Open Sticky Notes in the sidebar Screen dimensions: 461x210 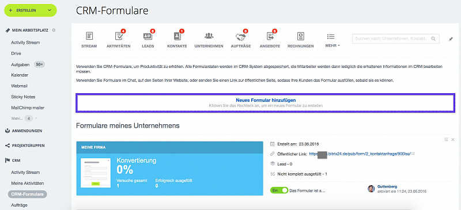[x=23, y=97]
